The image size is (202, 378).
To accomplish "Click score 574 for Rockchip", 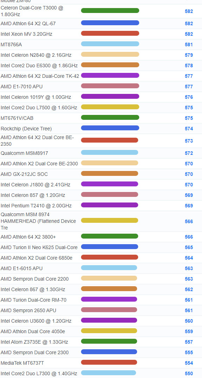I will point(189,129).
